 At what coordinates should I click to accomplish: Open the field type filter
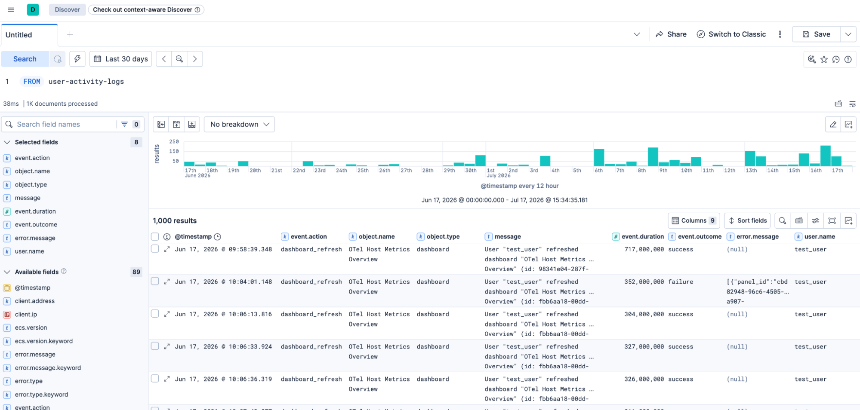point(130,124)
